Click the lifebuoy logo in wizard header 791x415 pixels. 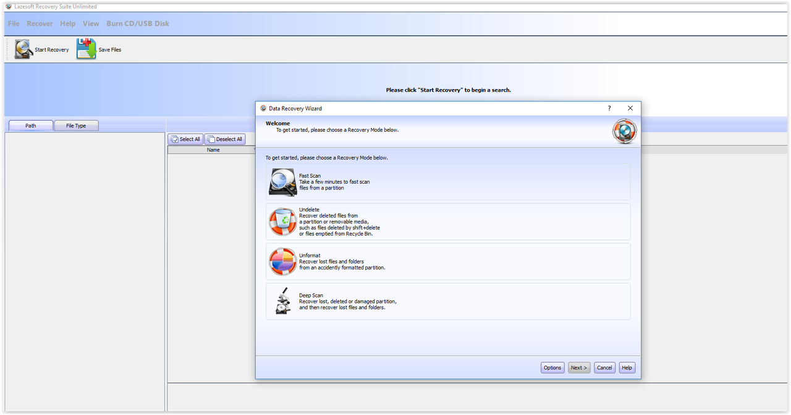[624, 132]
